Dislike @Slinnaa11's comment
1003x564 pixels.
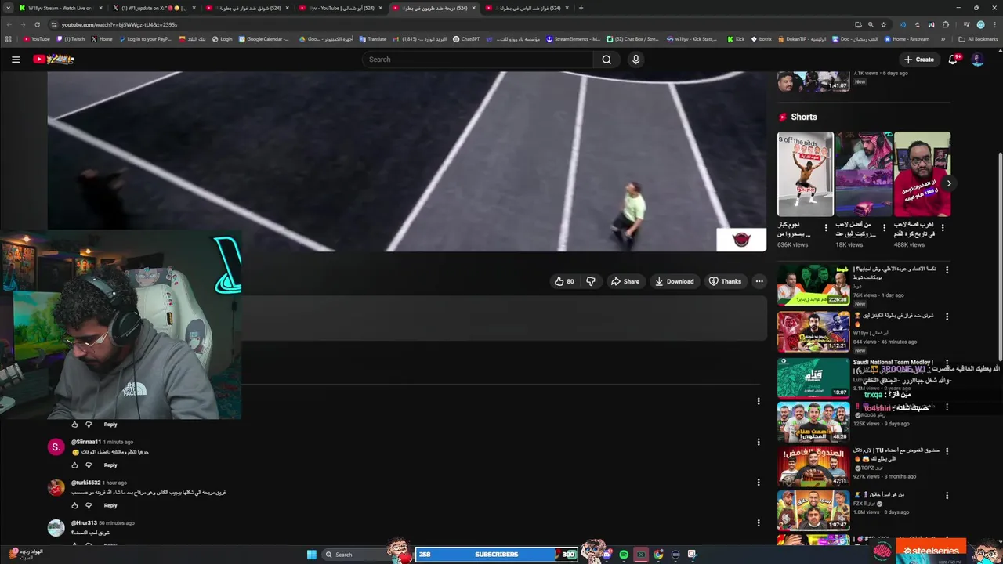89,465
